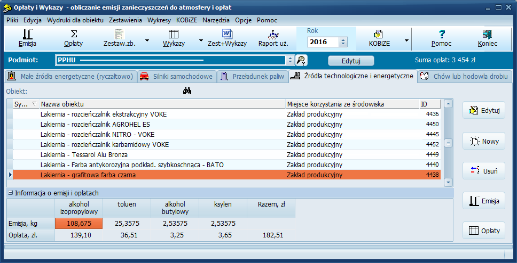Select row Lakiernia - rozcieńczalnik NITRO - VOKE
The height and width of the screenshot is (263, 517).
click(x=227, y=135)
